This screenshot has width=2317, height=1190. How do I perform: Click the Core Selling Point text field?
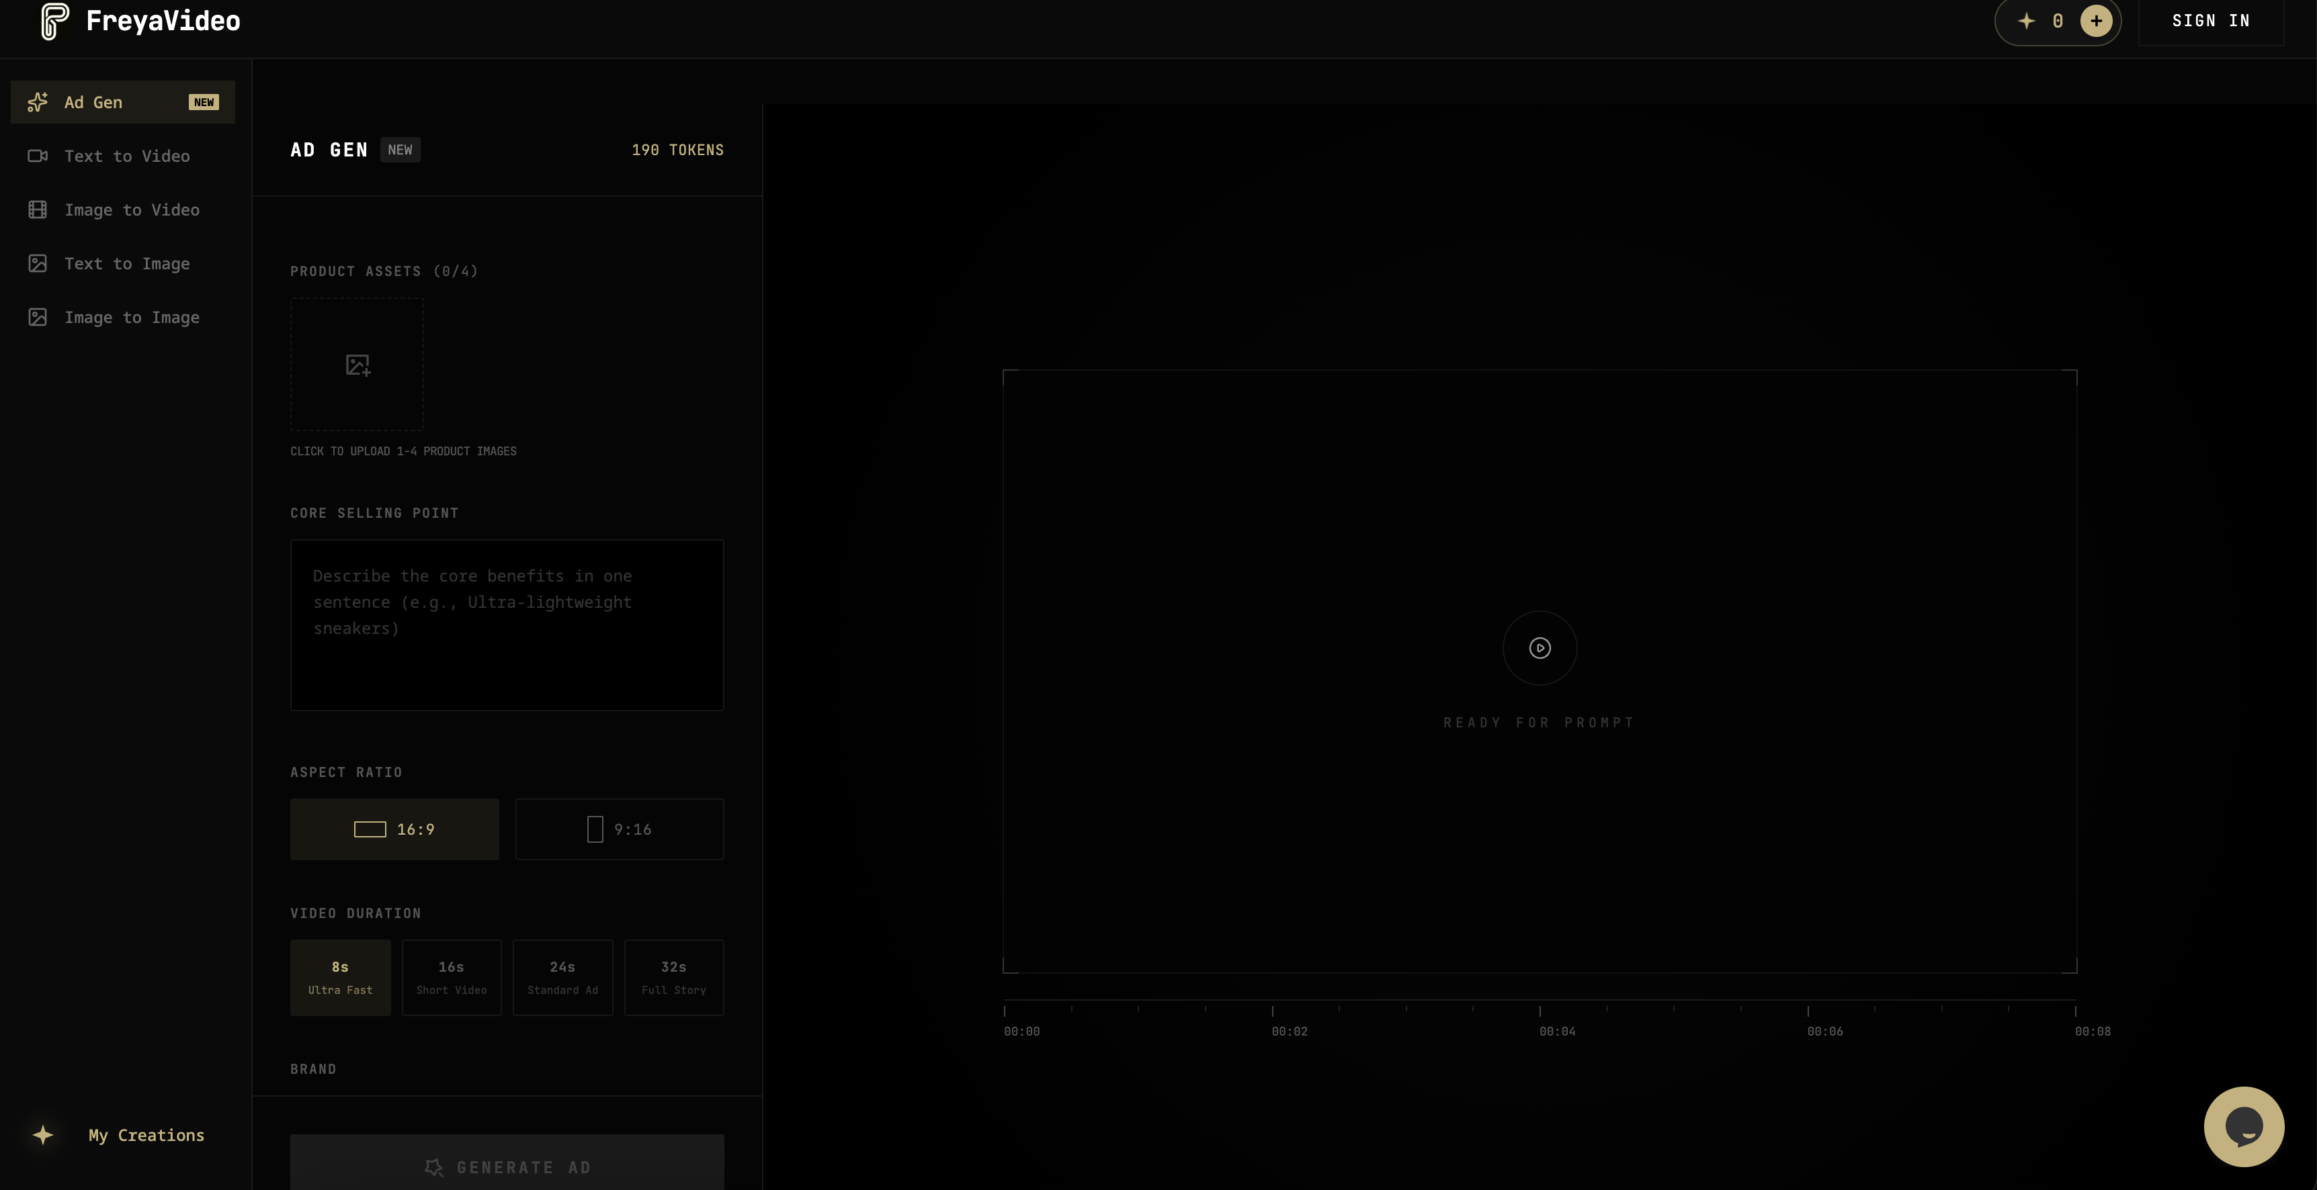tap(507, 624)
